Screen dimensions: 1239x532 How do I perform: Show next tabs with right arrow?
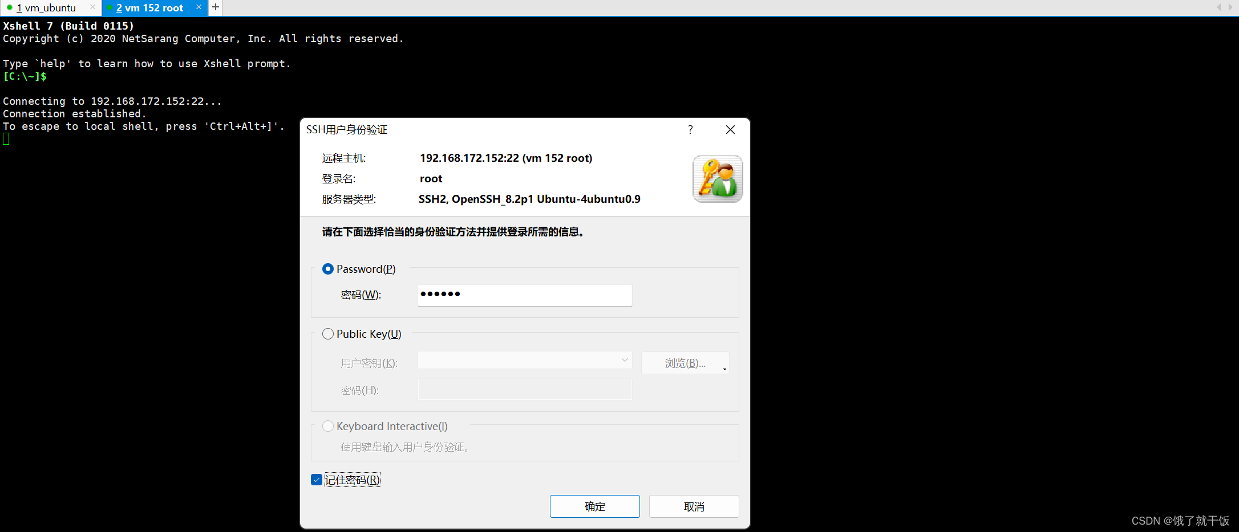click(1230, 7)
